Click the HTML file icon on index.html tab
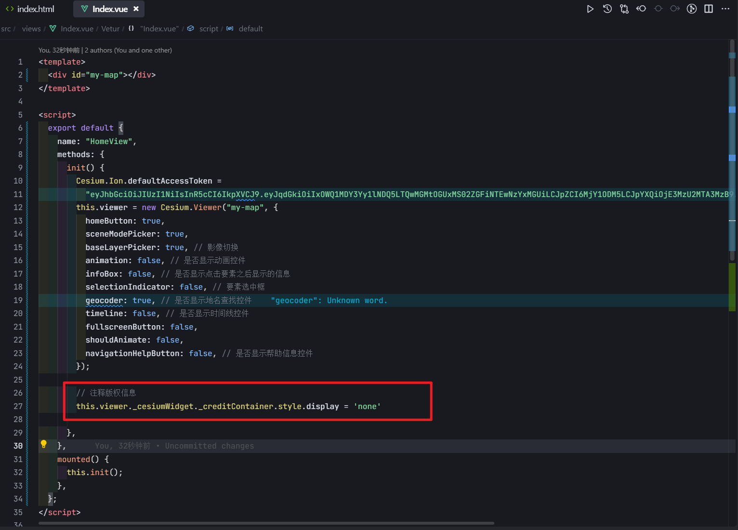738x530 pixels. pyautogui.click(x=10, y=9)
